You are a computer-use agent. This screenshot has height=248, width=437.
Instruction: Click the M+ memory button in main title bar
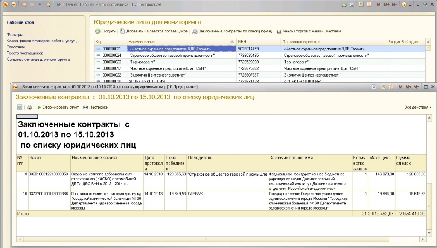click(387, 4)
